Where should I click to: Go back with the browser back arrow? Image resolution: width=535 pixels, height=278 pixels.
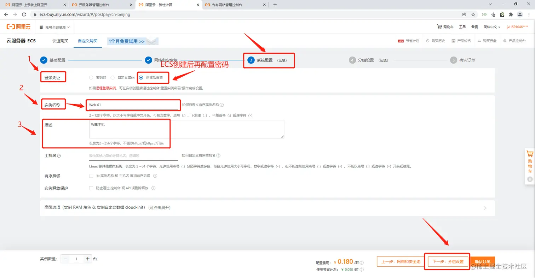tap(6, 14)
